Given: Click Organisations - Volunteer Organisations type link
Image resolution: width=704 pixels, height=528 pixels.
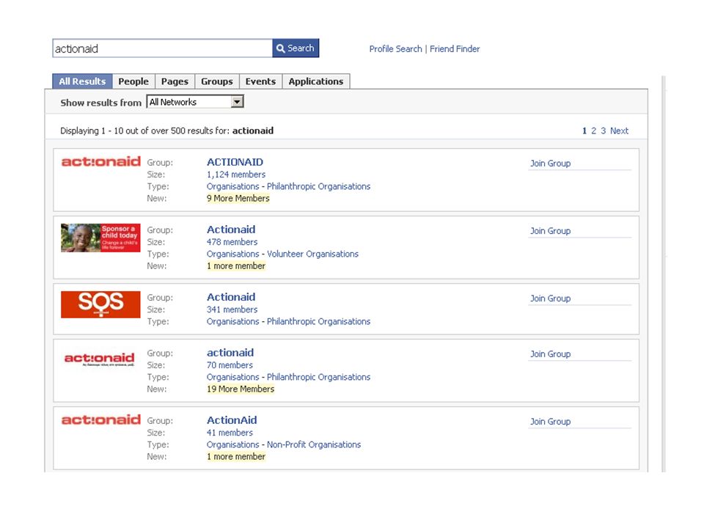Looking at the screenshot, I should tap(282, 254).
